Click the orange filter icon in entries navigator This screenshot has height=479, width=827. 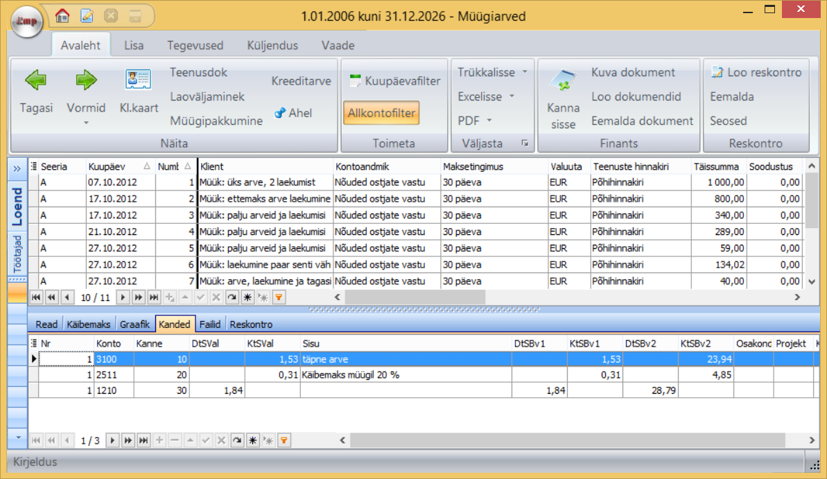283,440
